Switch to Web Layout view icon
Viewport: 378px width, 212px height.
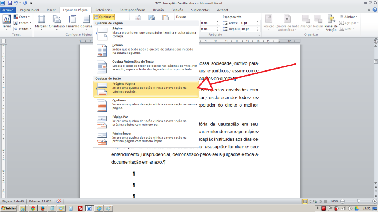(x=315, y=201)
